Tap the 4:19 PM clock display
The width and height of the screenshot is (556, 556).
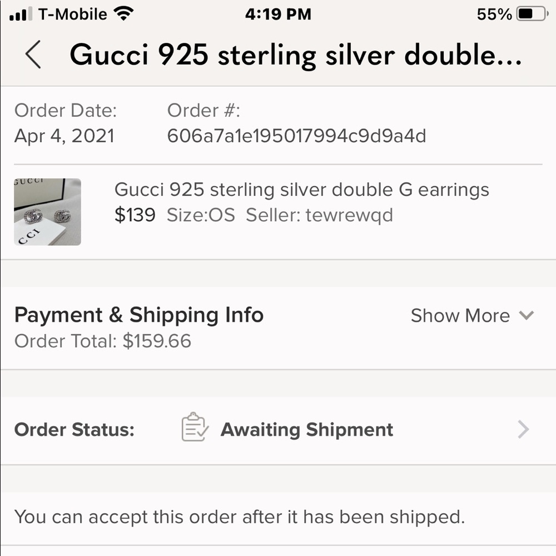278,14
